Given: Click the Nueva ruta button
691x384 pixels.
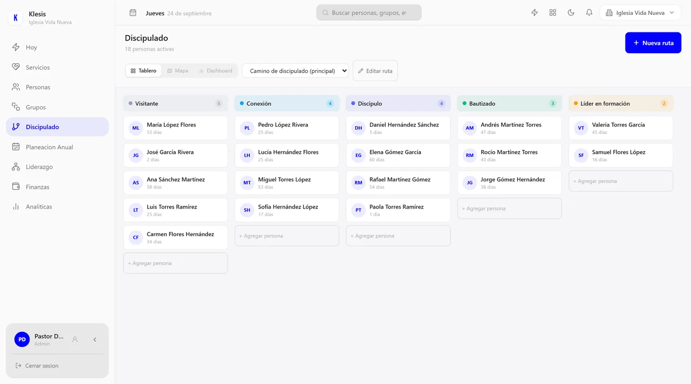Looking at the screenshot, I should [653, 43].
